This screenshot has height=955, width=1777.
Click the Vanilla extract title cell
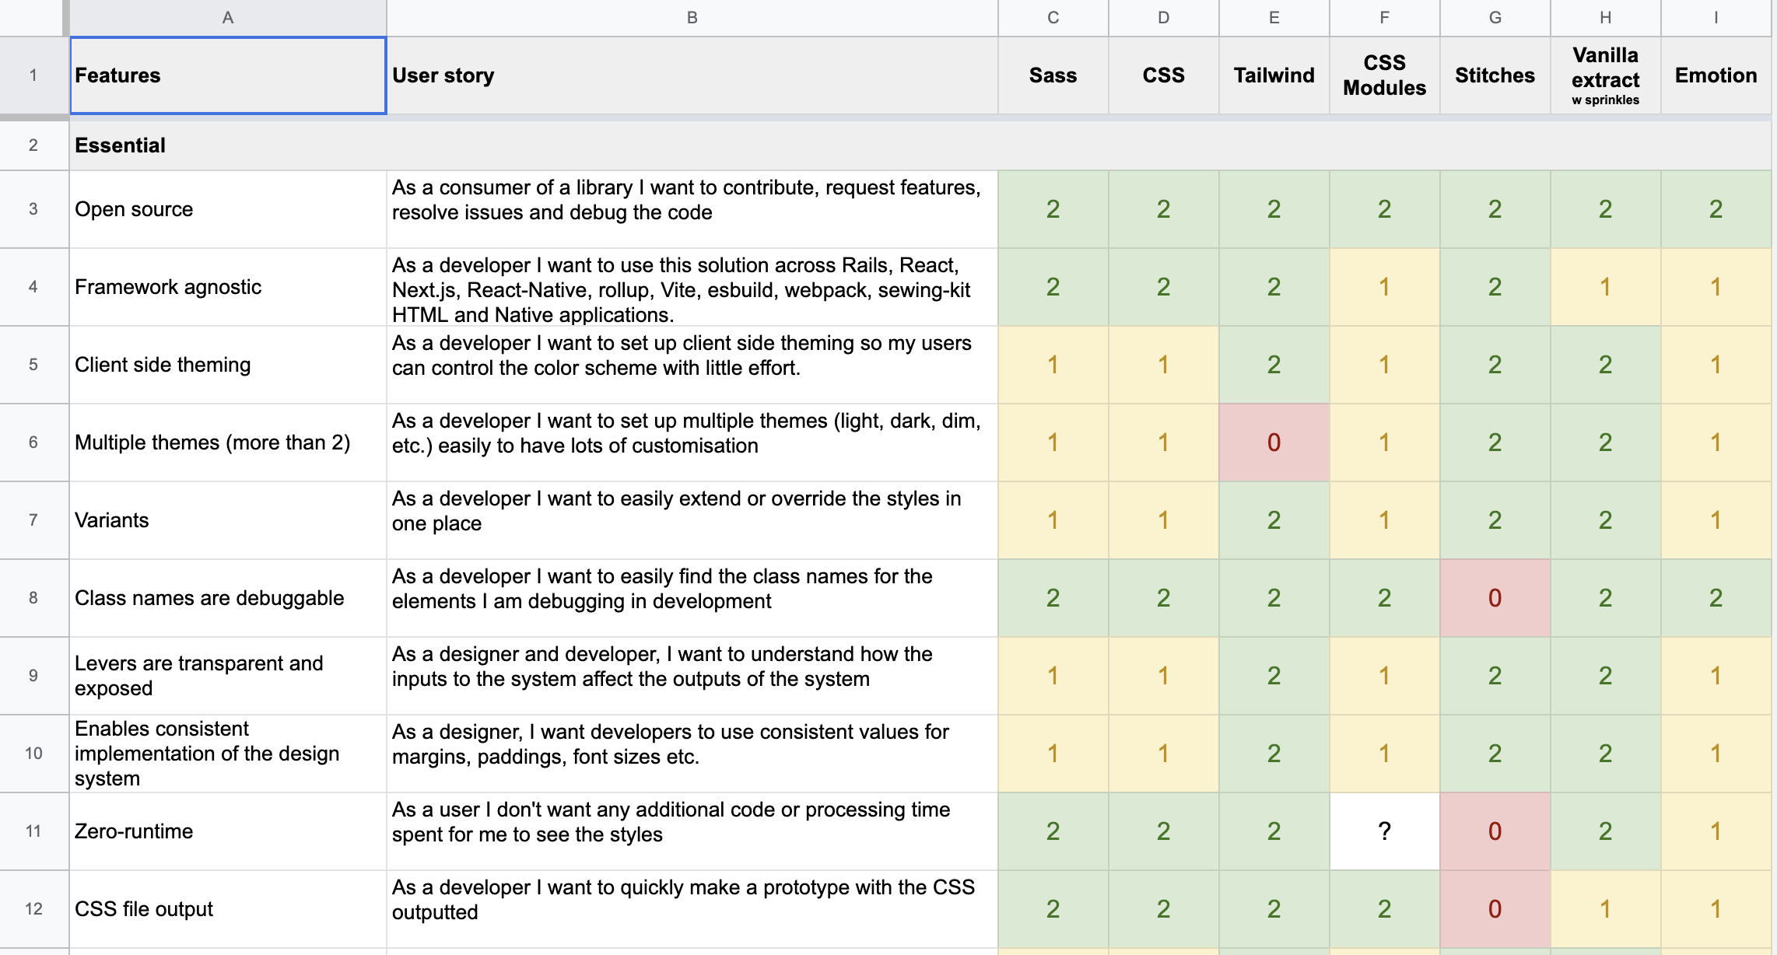click(x=1606, y=75)
